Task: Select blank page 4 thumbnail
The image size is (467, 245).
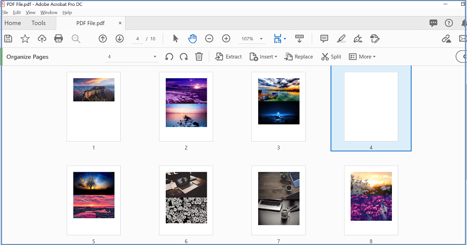Action: click(x=371, y=107)
